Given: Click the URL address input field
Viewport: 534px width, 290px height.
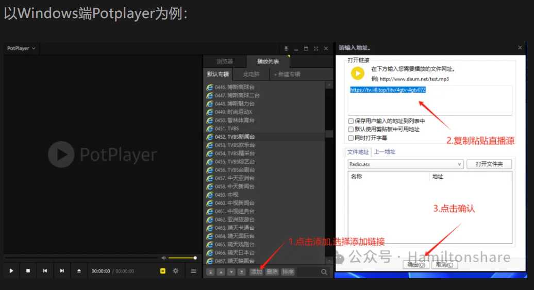Looking at the screenshot, I should click(x=430, y=100).
